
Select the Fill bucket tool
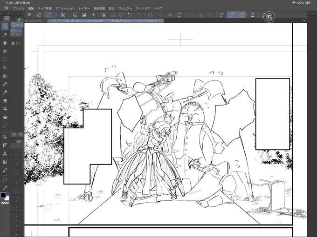(5, 117)
